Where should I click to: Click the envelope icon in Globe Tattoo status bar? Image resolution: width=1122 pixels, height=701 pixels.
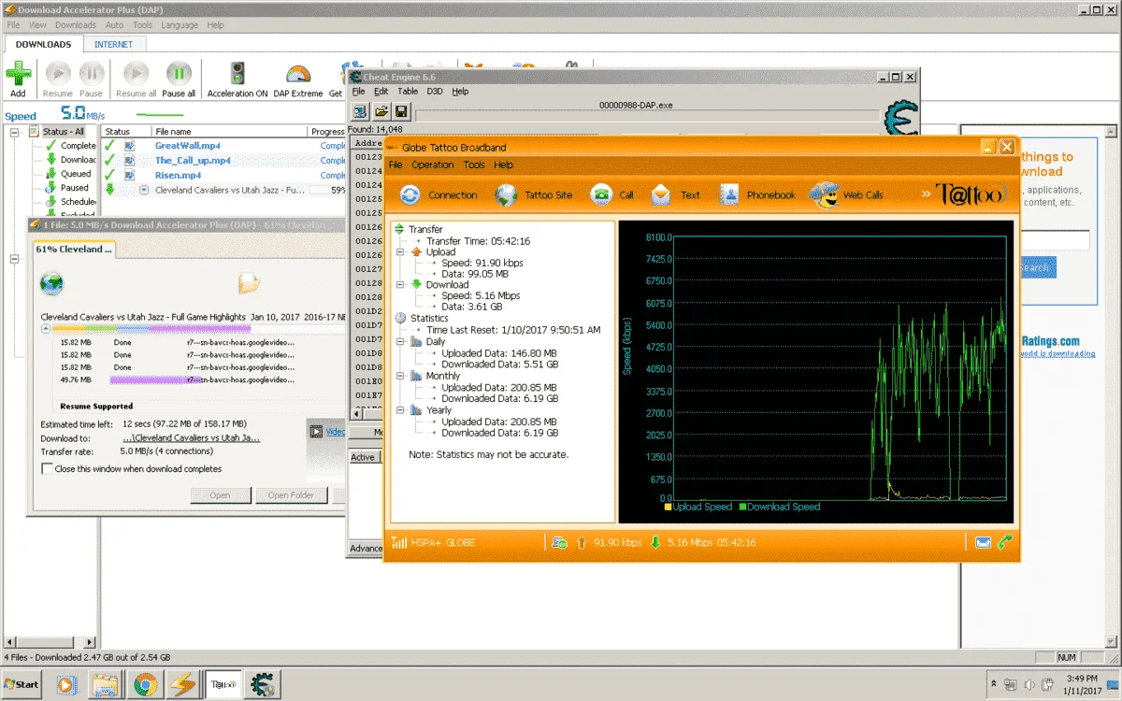click(x=984, y=542)
